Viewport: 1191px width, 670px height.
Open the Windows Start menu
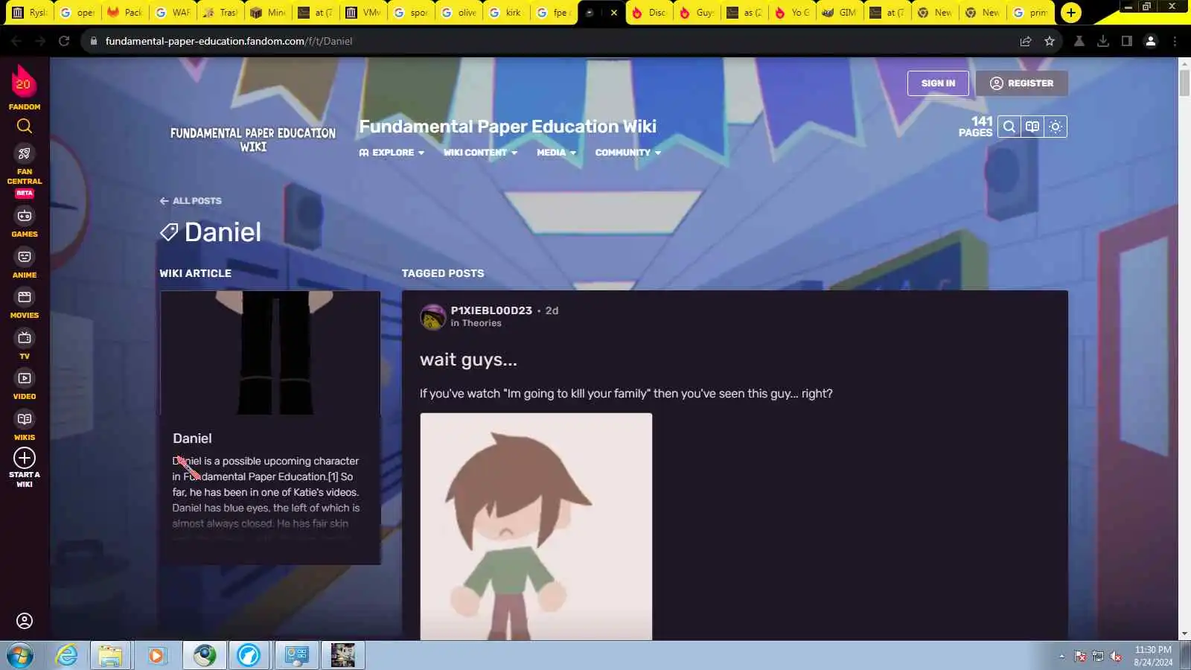click(20, 655)
